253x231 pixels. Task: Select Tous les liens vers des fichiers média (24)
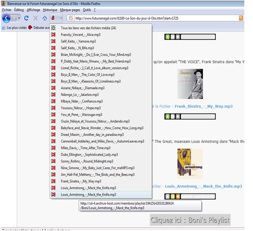[101, 28]
